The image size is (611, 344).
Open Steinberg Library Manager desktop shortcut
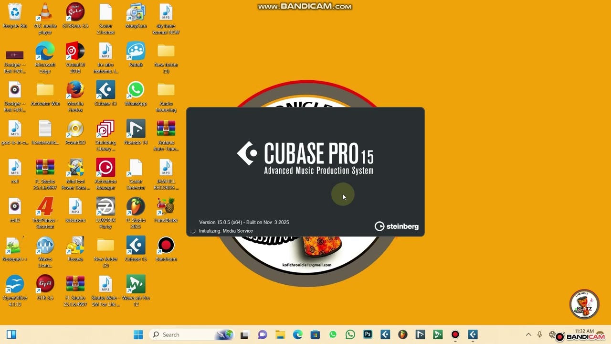105,136
